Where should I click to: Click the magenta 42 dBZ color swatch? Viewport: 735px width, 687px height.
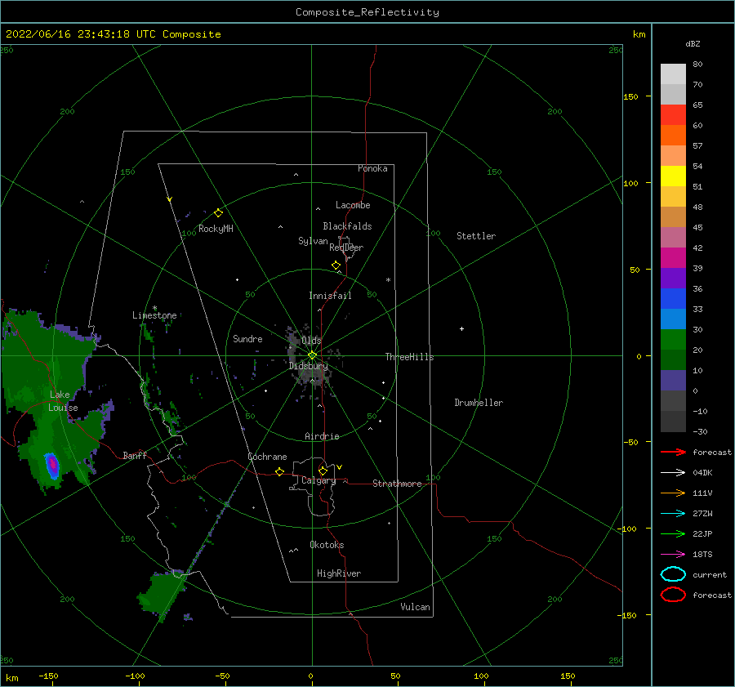(673, 258)
